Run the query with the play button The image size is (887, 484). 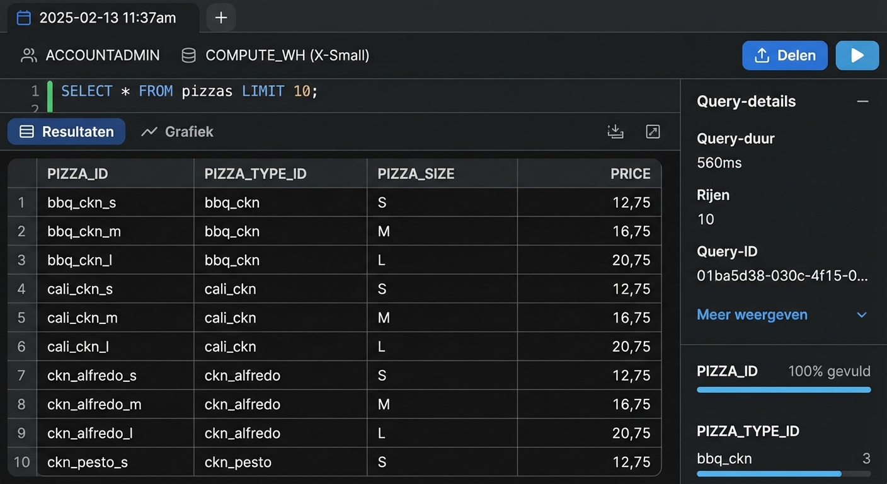[x=857, y=55]
